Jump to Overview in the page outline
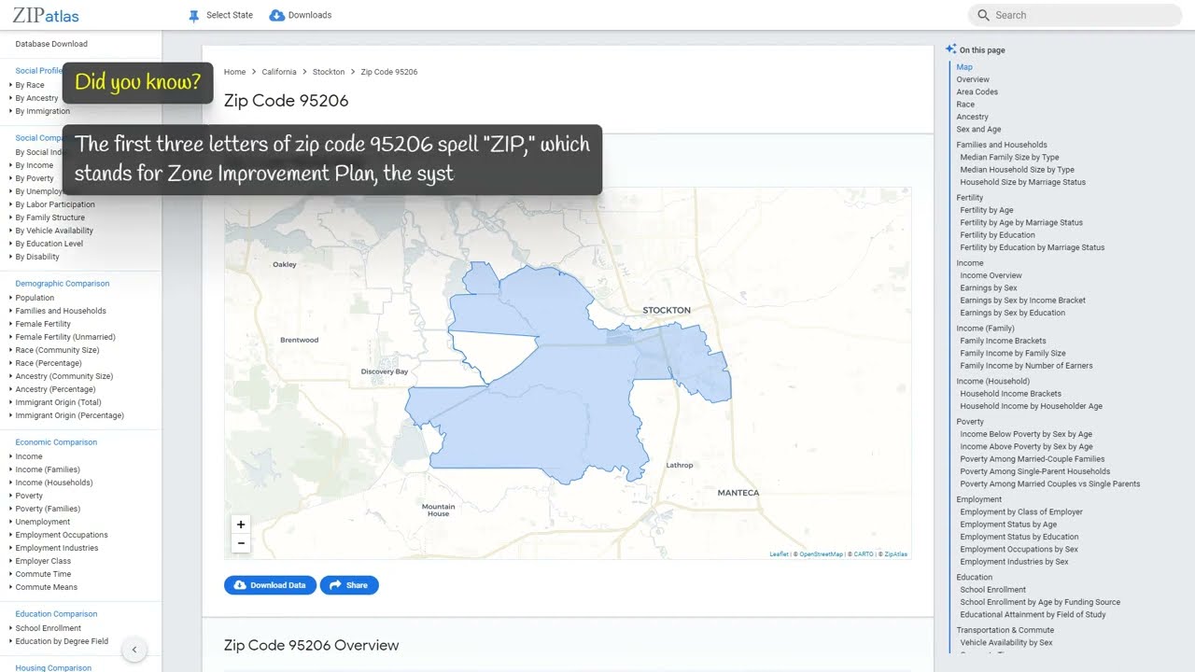The height and width of the screenshot is (672, 1195). [x=973, y=79]
